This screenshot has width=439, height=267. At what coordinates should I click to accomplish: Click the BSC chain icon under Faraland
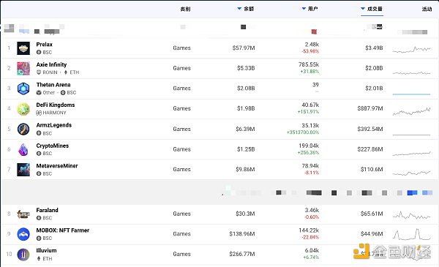(39, 218)
